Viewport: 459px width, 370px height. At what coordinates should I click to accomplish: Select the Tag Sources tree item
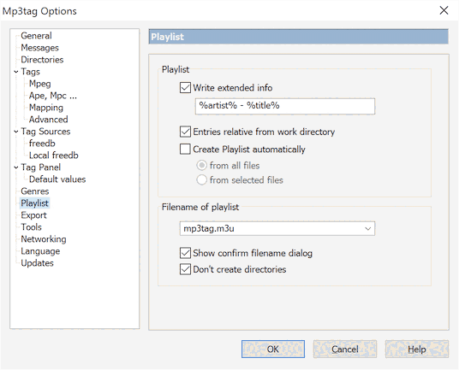tap(45, 132)
